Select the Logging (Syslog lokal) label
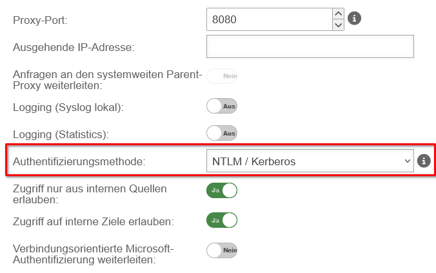This screenshot has width=436, height=273. (68, 107)
